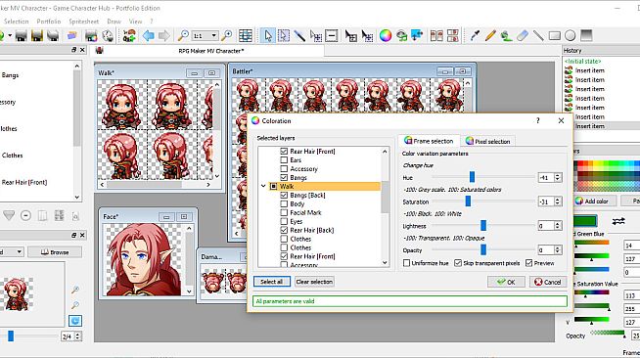Click the swap colors arrows icon
Screen dimensions: 640x358
coord(618,221)
